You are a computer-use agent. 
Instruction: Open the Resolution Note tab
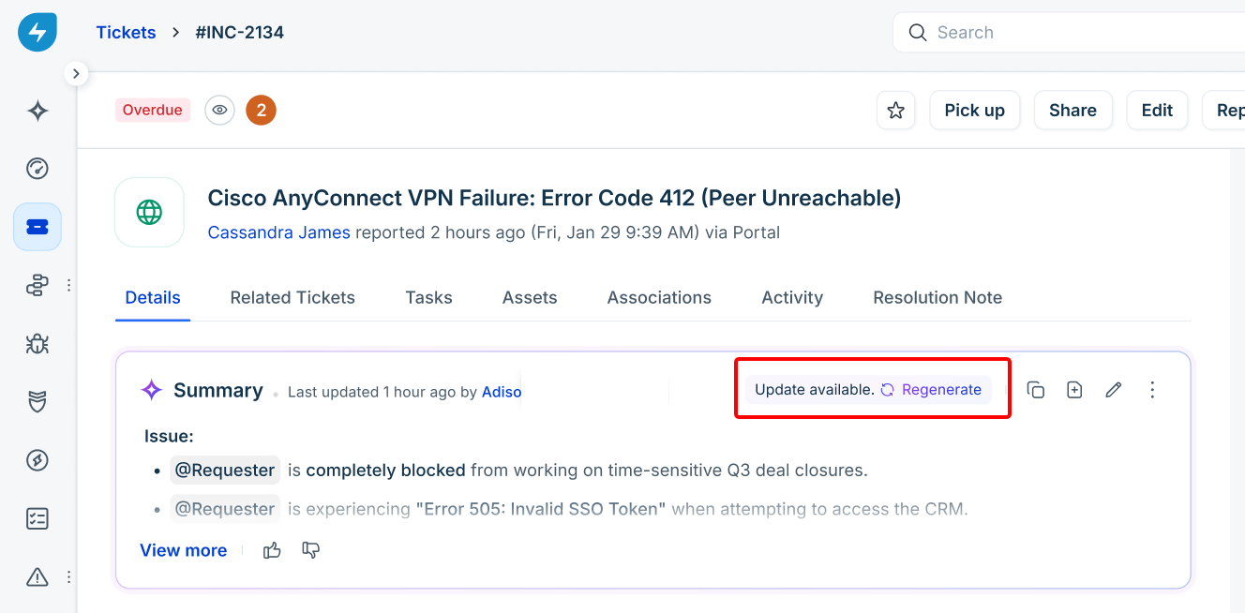click(x=937, y=297)
